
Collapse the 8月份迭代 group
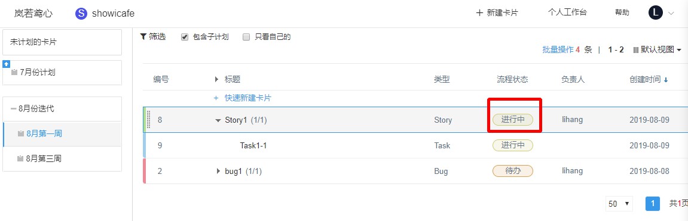13,108
